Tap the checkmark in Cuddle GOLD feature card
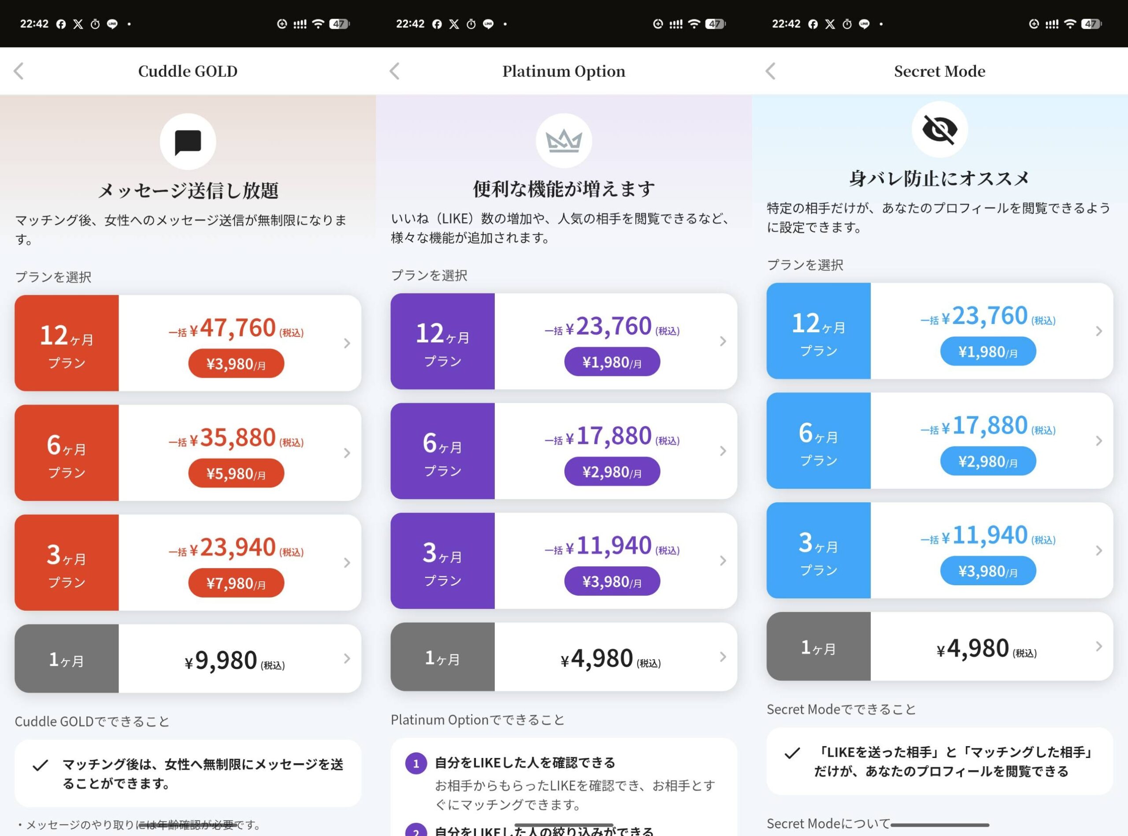The width and height of the screenshot is (1128, 836). [x=41, y=765]
